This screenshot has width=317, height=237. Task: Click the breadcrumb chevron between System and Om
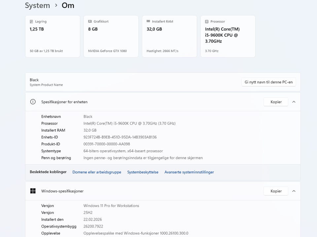[x=56, y=5]
